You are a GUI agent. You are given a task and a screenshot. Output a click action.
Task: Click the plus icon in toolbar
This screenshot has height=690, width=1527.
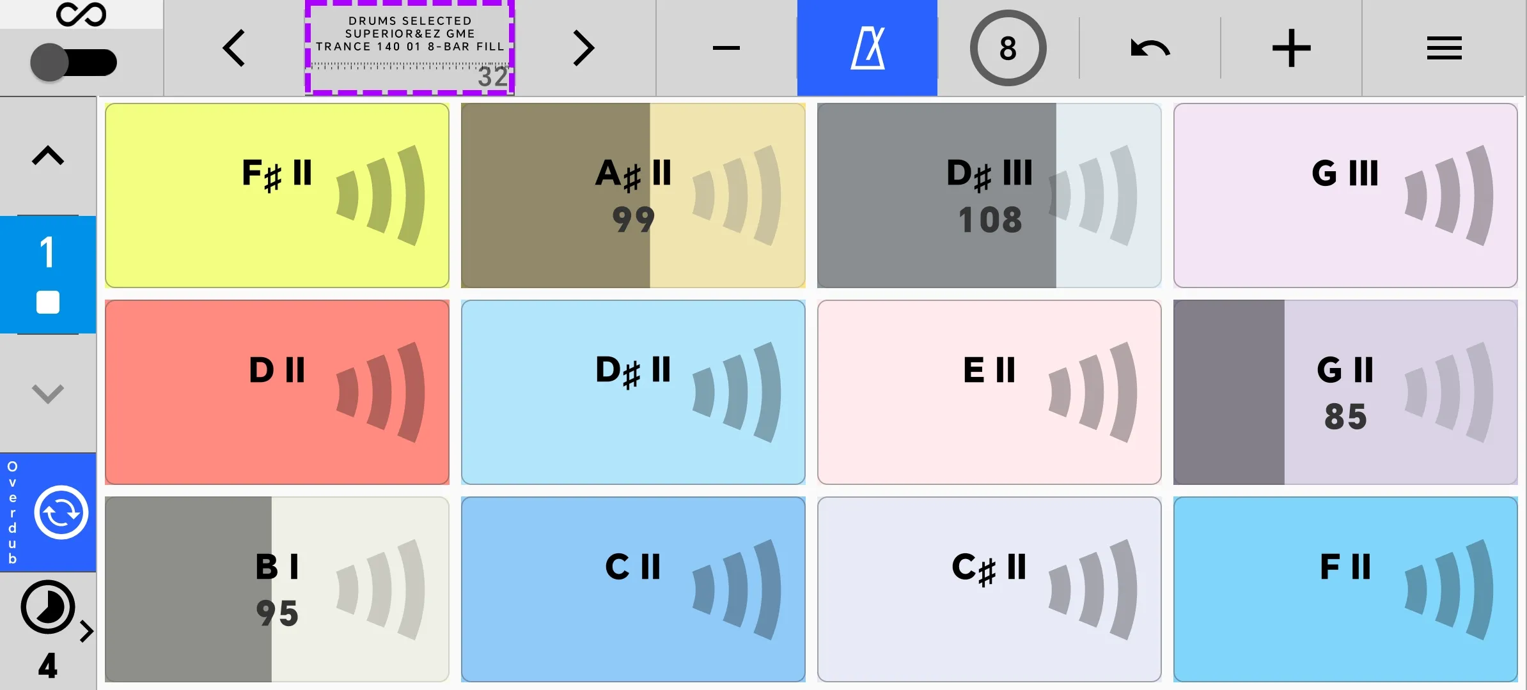1291,48
